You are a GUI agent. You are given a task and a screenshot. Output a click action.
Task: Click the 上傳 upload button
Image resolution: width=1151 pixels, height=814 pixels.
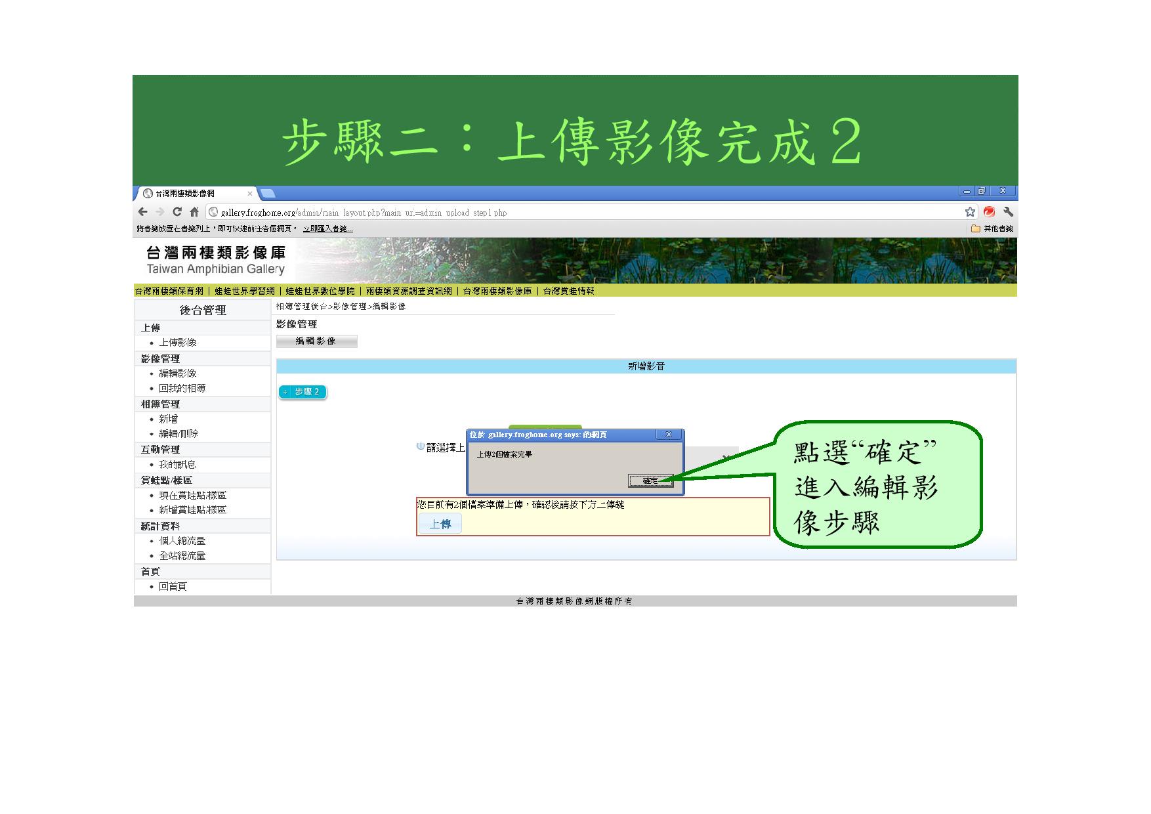pyautogui.click(x=440, y=524)
